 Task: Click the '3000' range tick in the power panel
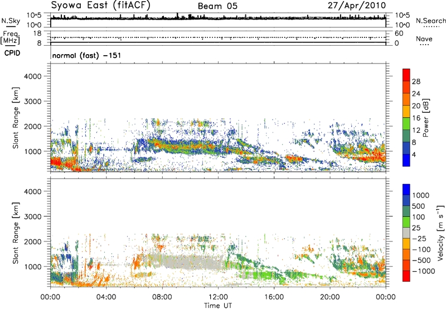32,102
